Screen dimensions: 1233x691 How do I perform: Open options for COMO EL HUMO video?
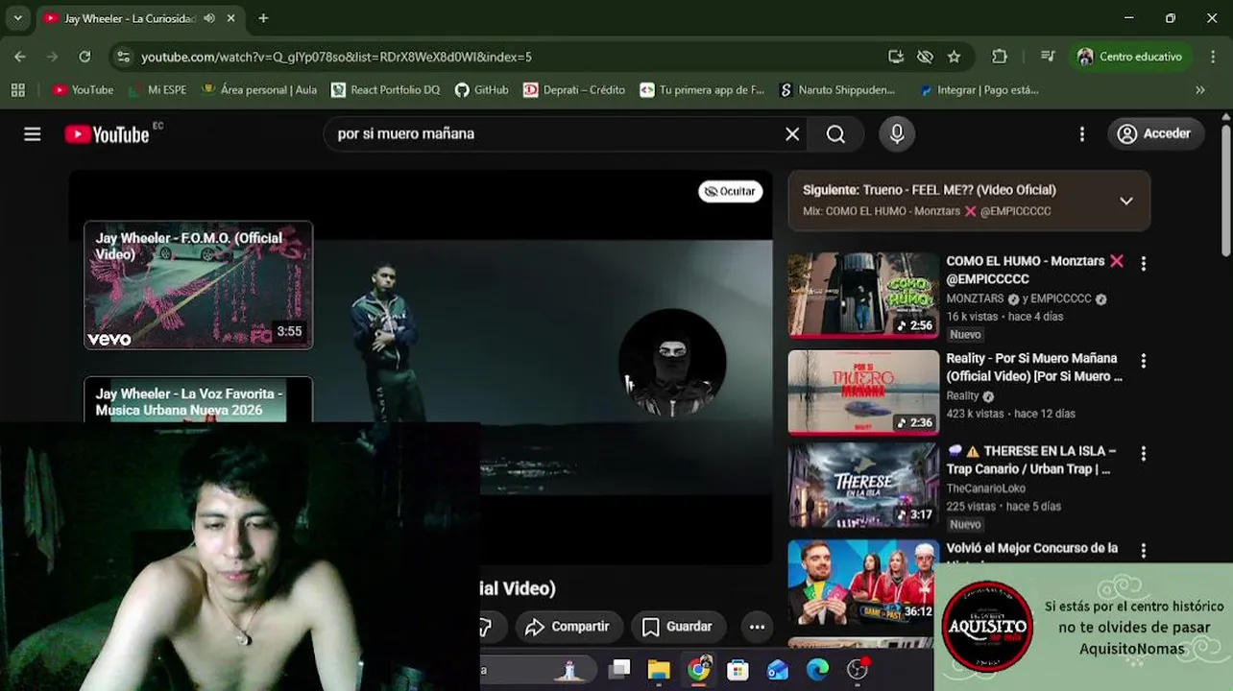1143,263
